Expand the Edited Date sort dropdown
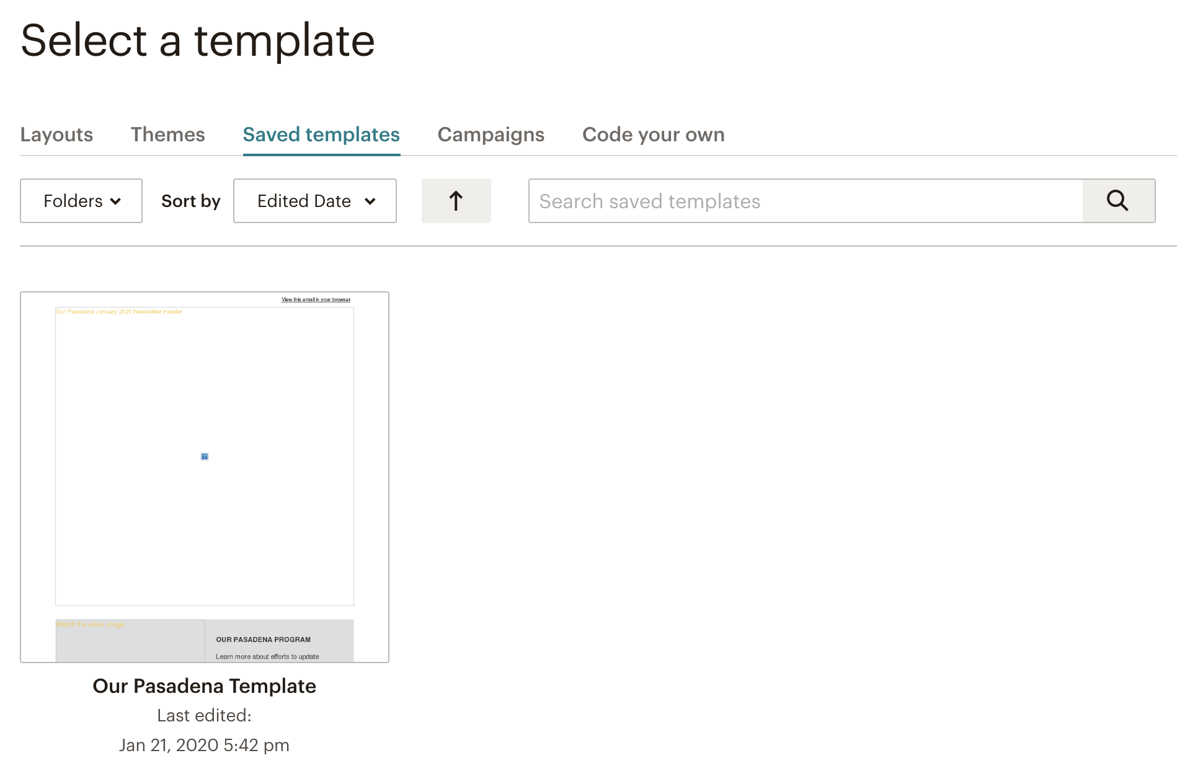Image resolution: width=1177 pixels, height=766 pixels. (x=314, y=201)
